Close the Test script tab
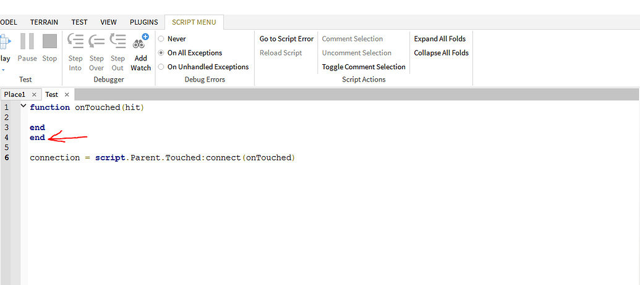This screenshot has height=285, width=640. pos(67,94)
